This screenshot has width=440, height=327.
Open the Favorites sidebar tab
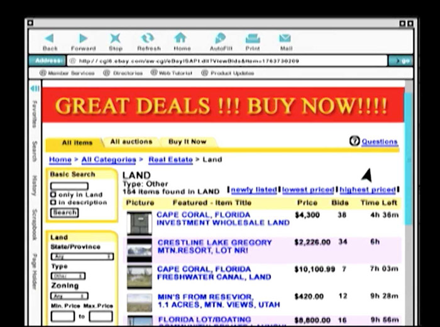point(35,113)
